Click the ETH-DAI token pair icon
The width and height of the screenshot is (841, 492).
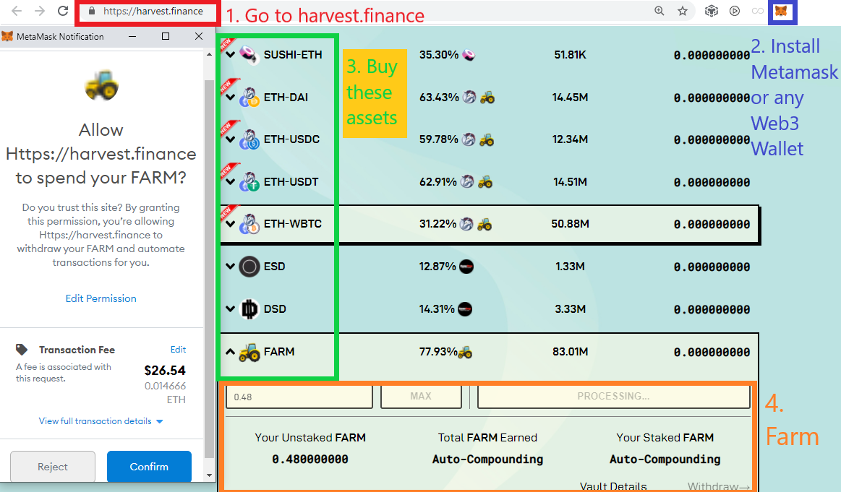tap(249, 97)
